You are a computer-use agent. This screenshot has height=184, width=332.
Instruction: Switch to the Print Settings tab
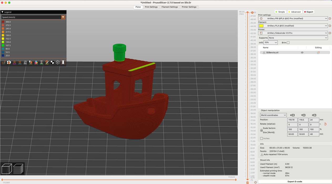coord(151,7)
